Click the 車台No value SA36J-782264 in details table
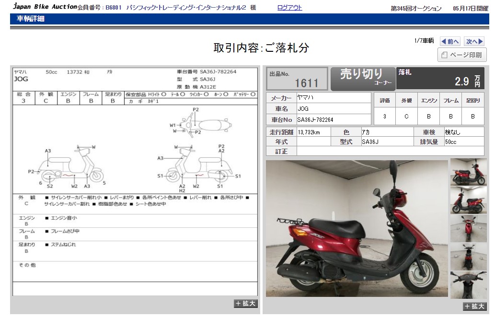 coord(334,120)
